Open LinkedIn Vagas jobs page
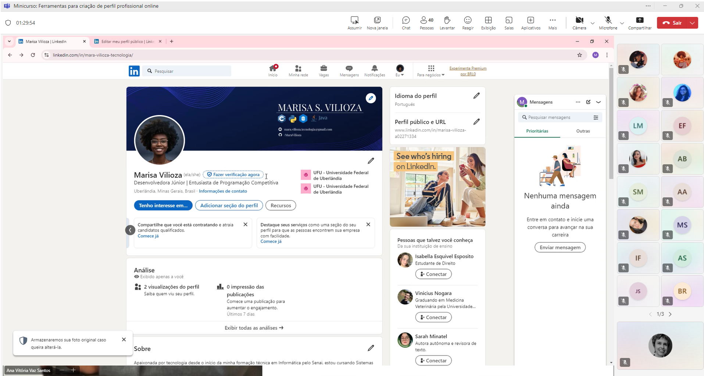This screenshot has height=376, width=704. [324, 71]
